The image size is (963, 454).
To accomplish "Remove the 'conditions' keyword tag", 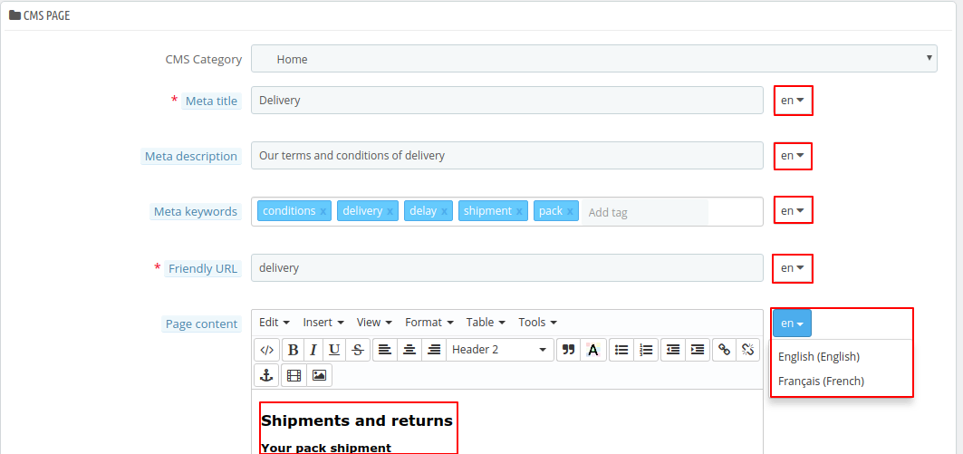I will pos(323,211).
